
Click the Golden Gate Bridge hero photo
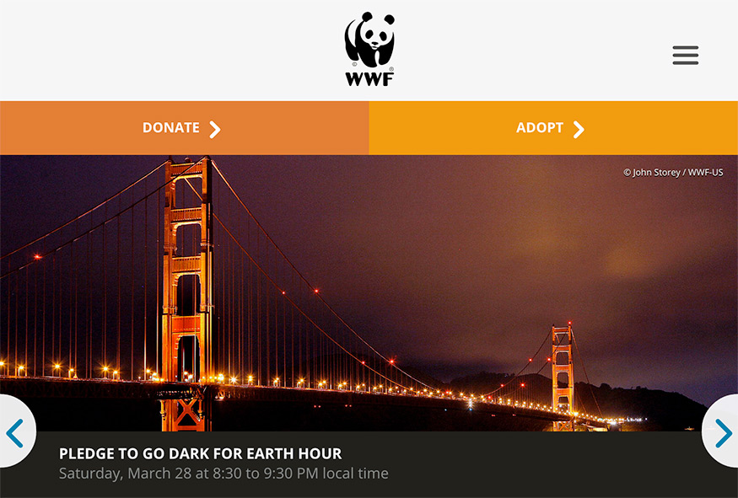coord(369,293)
